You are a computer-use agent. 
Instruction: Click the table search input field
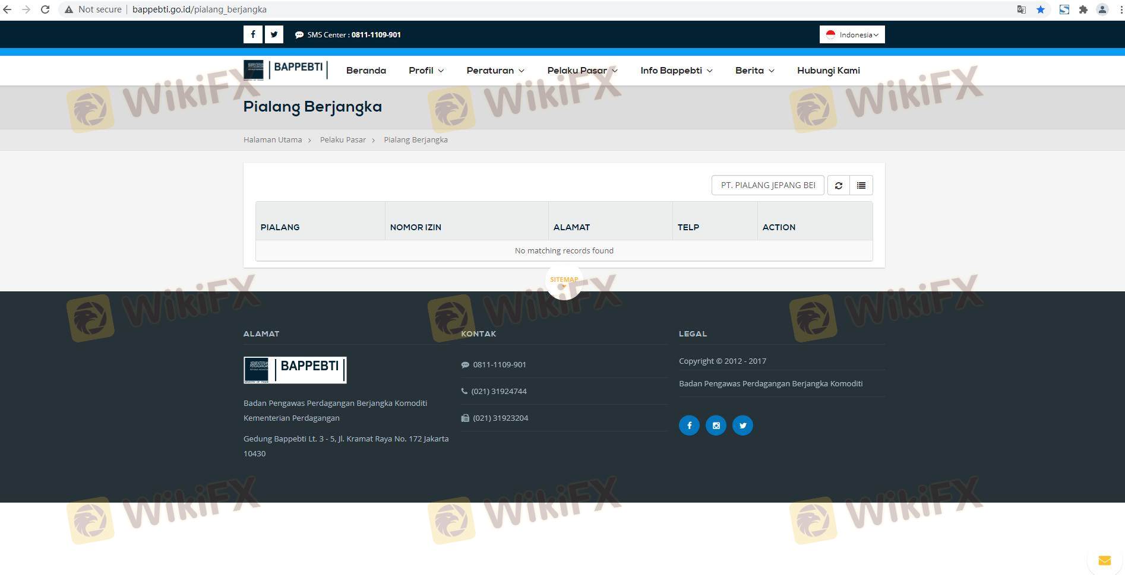(x=767, y=185)
